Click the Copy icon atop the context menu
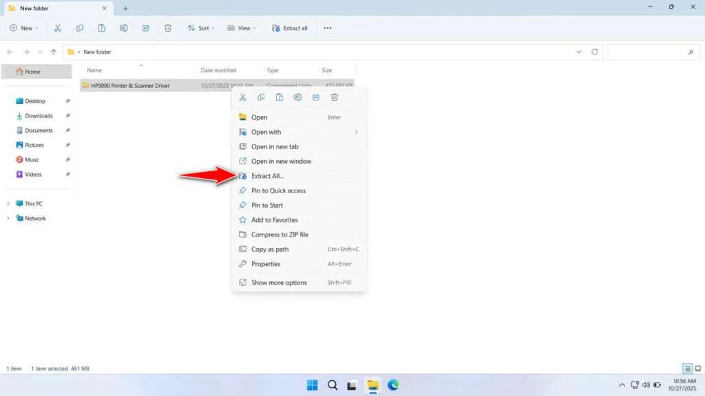 [261, 97]
